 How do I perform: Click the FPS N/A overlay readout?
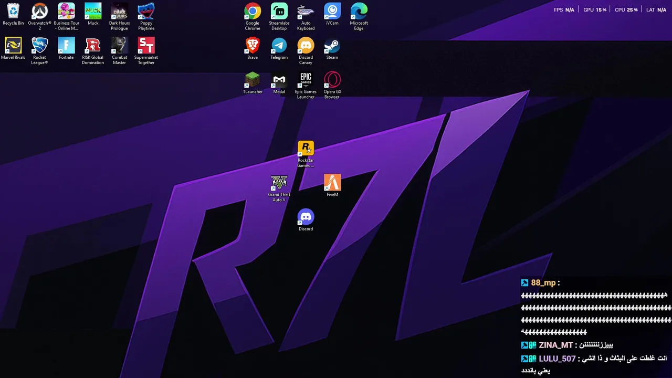tap(564, 10)
